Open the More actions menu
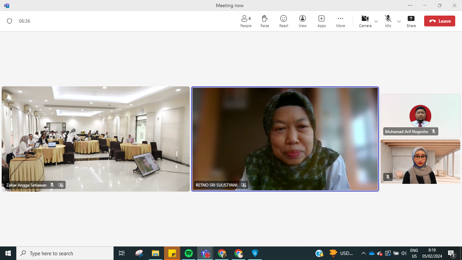 point(340,21)
